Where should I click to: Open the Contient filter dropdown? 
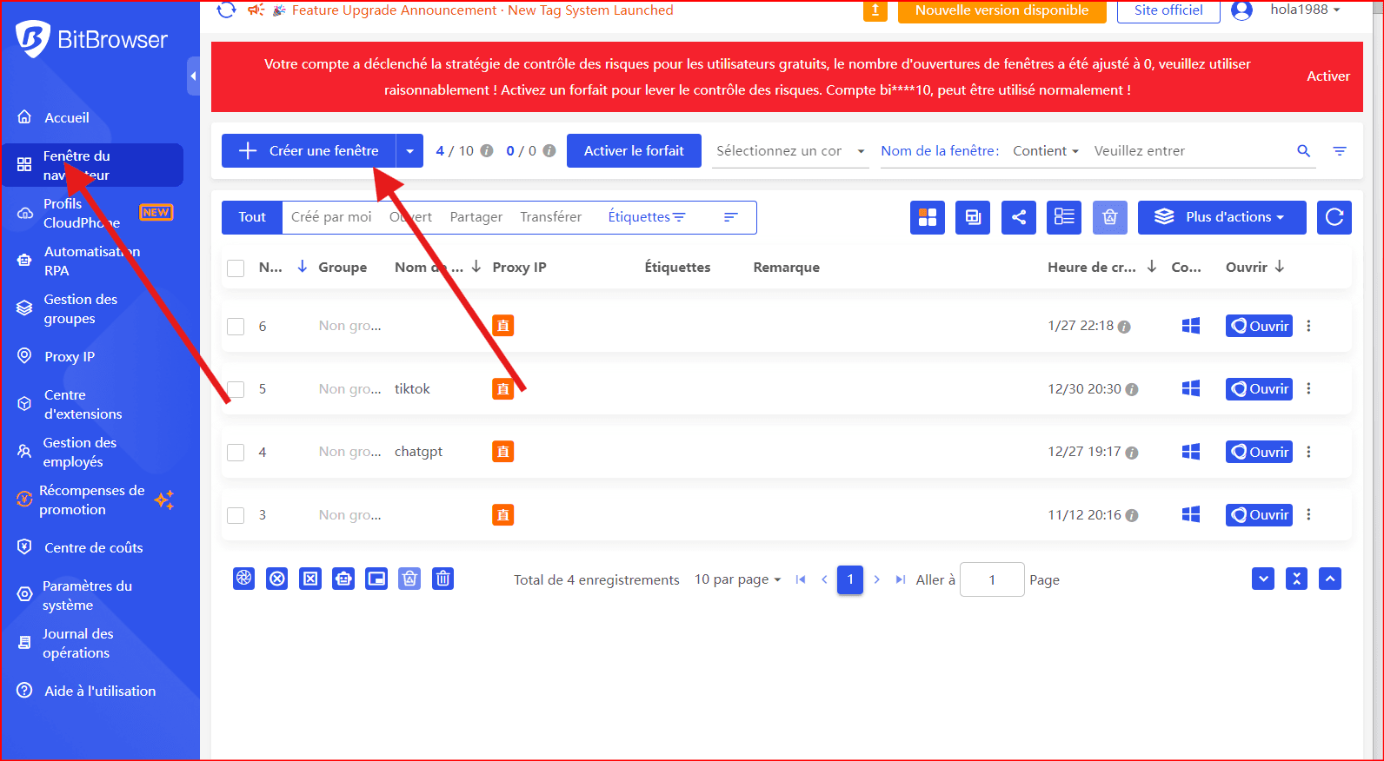click(1045, 151)
